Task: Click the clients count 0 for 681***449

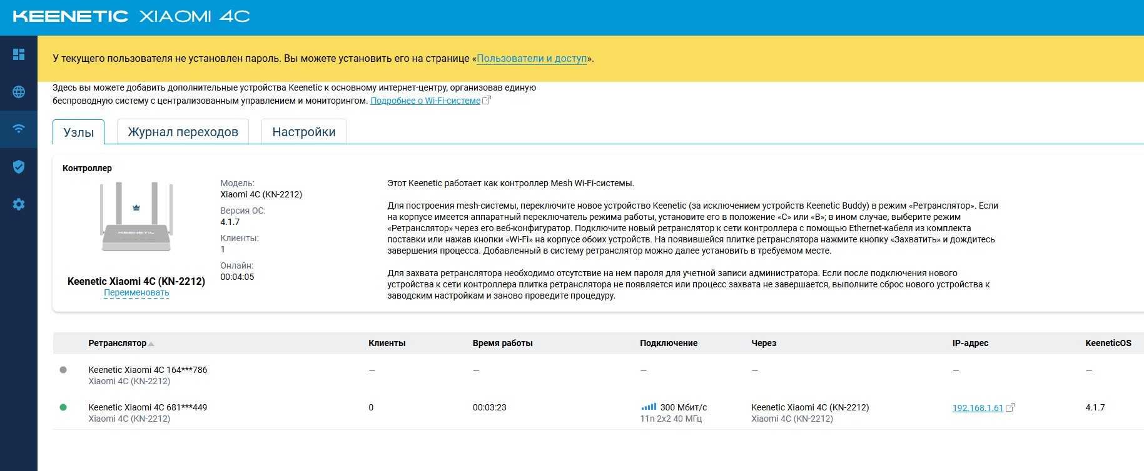Action: pyautogui.click(x=371, y=407)
